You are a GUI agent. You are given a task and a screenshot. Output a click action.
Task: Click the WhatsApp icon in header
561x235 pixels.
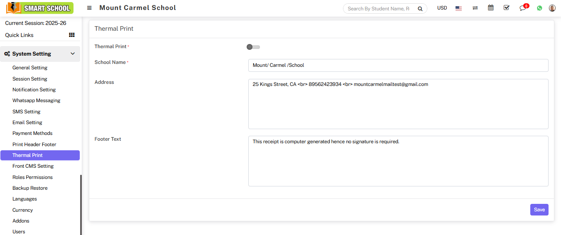point(539,8)
